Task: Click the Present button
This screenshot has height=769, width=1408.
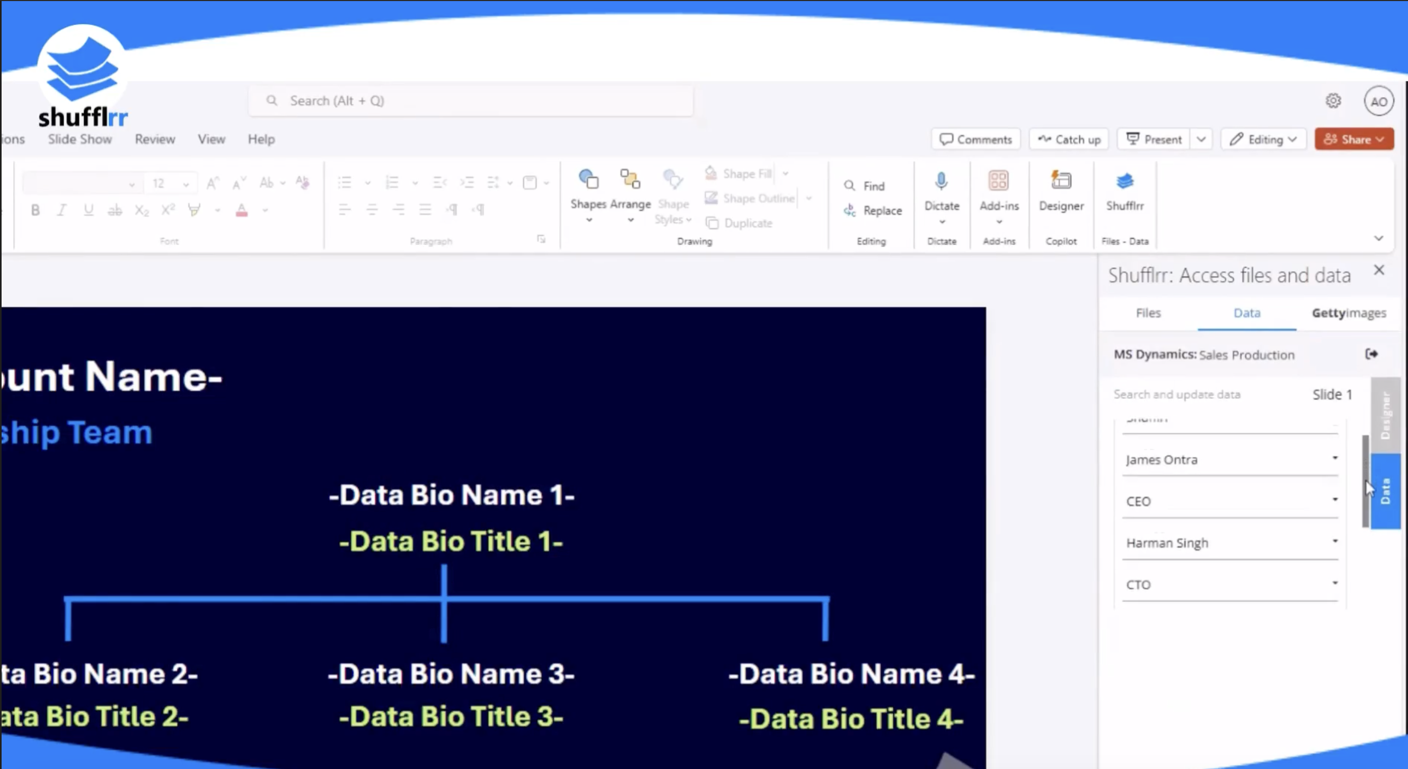Action: tap(1155, 139)
